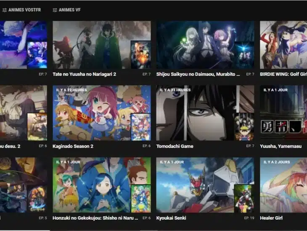This screenshot has height=231, width=307.
Task: Click the small poster on Honzuki no Gekokujou card
Action: [141, 199]
